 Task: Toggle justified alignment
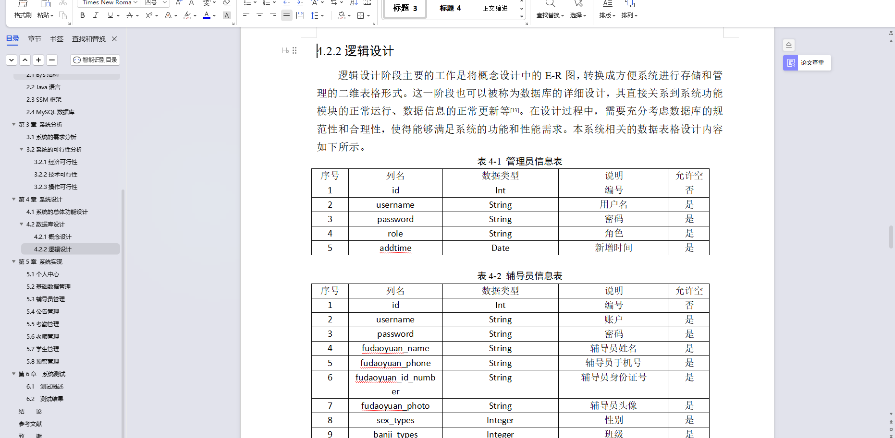point(286,15)
